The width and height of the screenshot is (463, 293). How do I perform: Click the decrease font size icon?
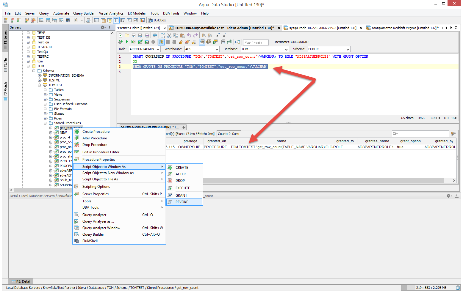tap(218, 35)
